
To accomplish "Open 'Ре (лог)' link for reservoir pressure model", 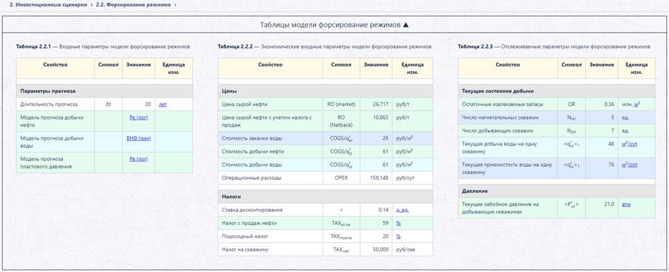I will [139, 159].
